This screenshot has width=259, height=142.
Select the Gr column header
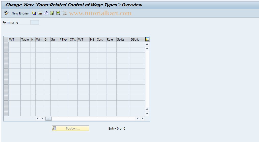47,40
